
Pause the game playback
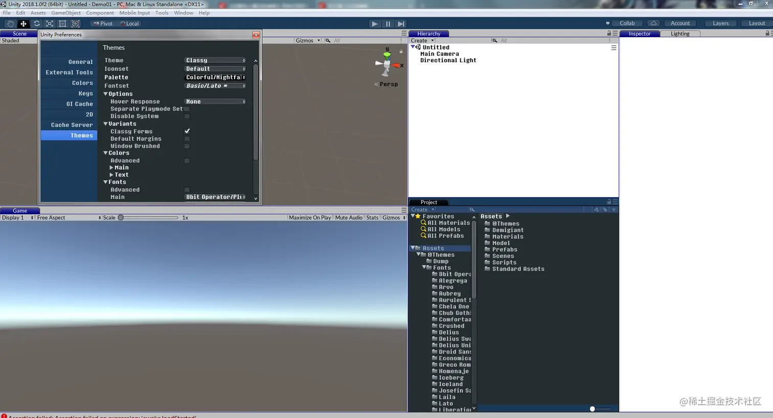(x=388, y=23)
